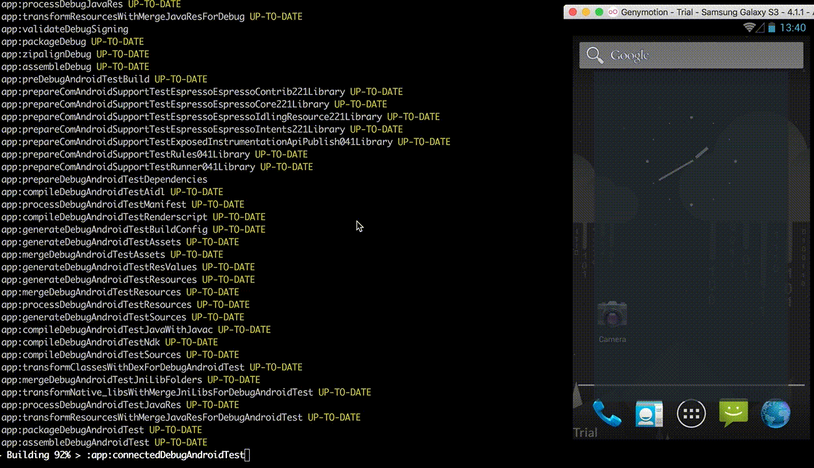Screen dimensions: 814x468
Task: Click app:generateDebugAndroidTestSources line
Action: coord(123,317)
